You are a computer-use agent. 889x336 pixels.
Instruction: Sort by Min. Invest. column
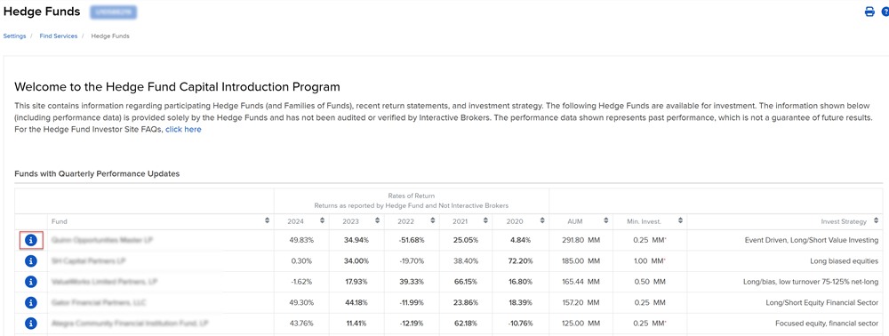tap(680, 221)
